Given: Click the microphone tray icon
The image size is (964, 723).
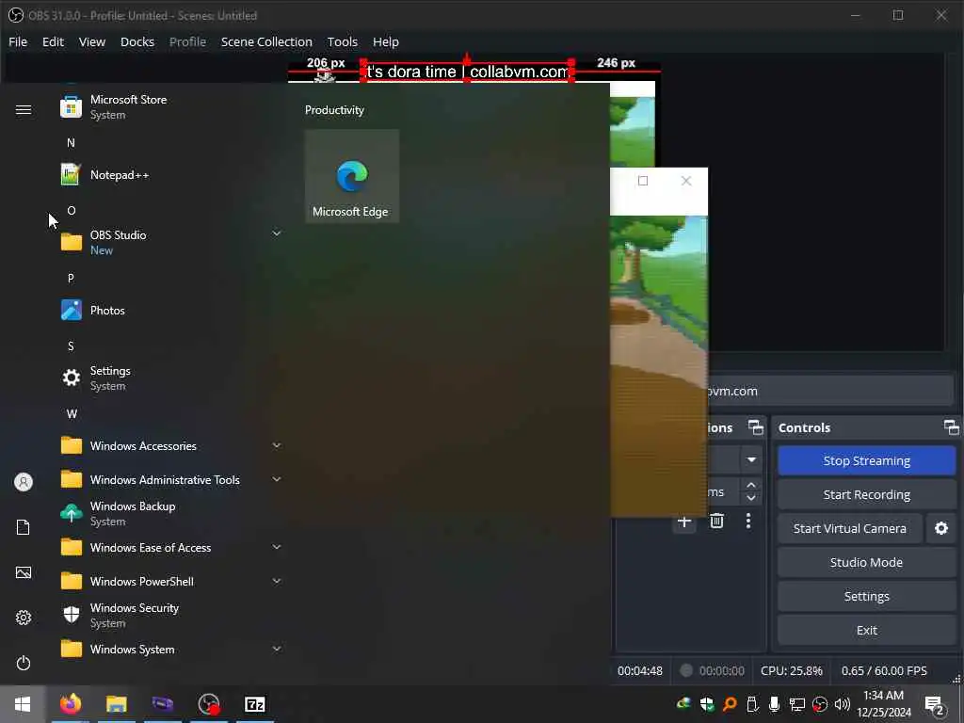Looking at the screenshot, I should pos(775,704).
